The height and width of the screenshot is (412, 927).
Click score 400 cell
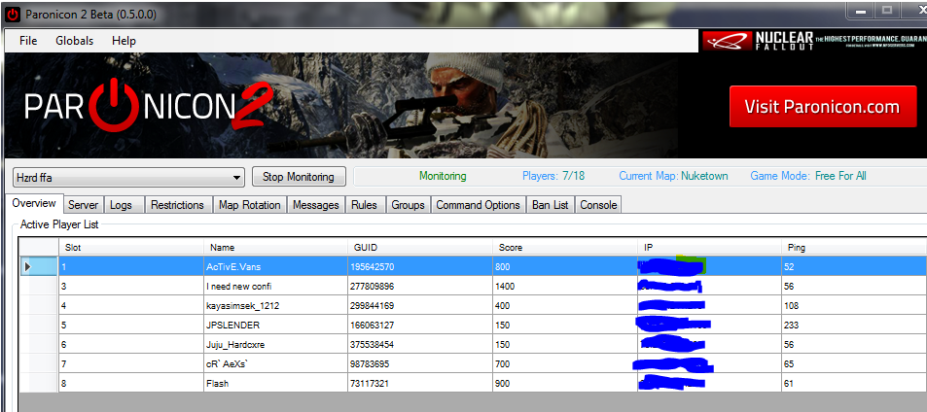click(x=564, y=306)
